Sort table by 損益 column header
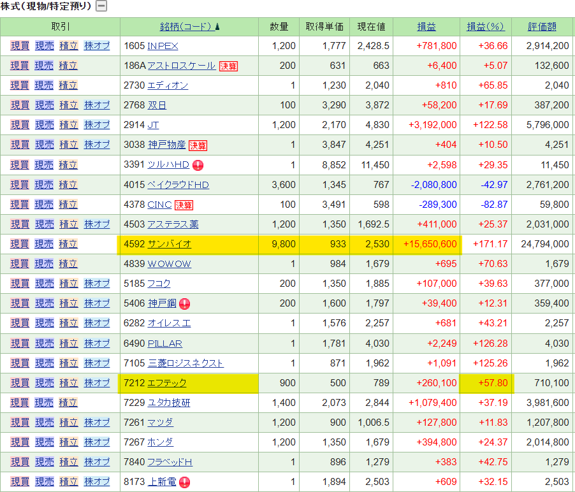 coord(426,27)
